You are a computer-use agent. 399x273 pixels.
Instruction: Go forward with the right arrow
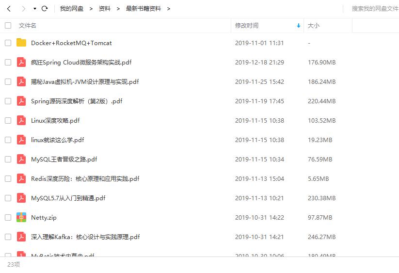(24, 9)
